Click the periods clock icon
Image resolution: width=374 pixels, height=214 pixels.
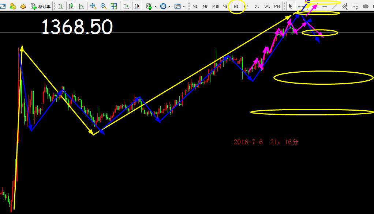click(163, 7)
